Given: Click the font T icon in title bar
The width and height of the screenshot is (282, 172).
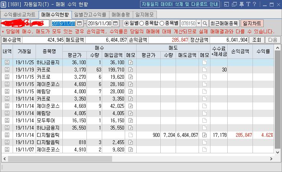Looking at the screenshot, I should click(248, 4).
